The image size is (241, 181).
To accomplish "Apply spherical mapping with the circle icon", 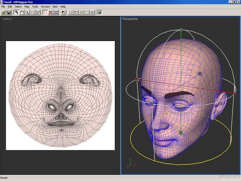I will [87, 13].
